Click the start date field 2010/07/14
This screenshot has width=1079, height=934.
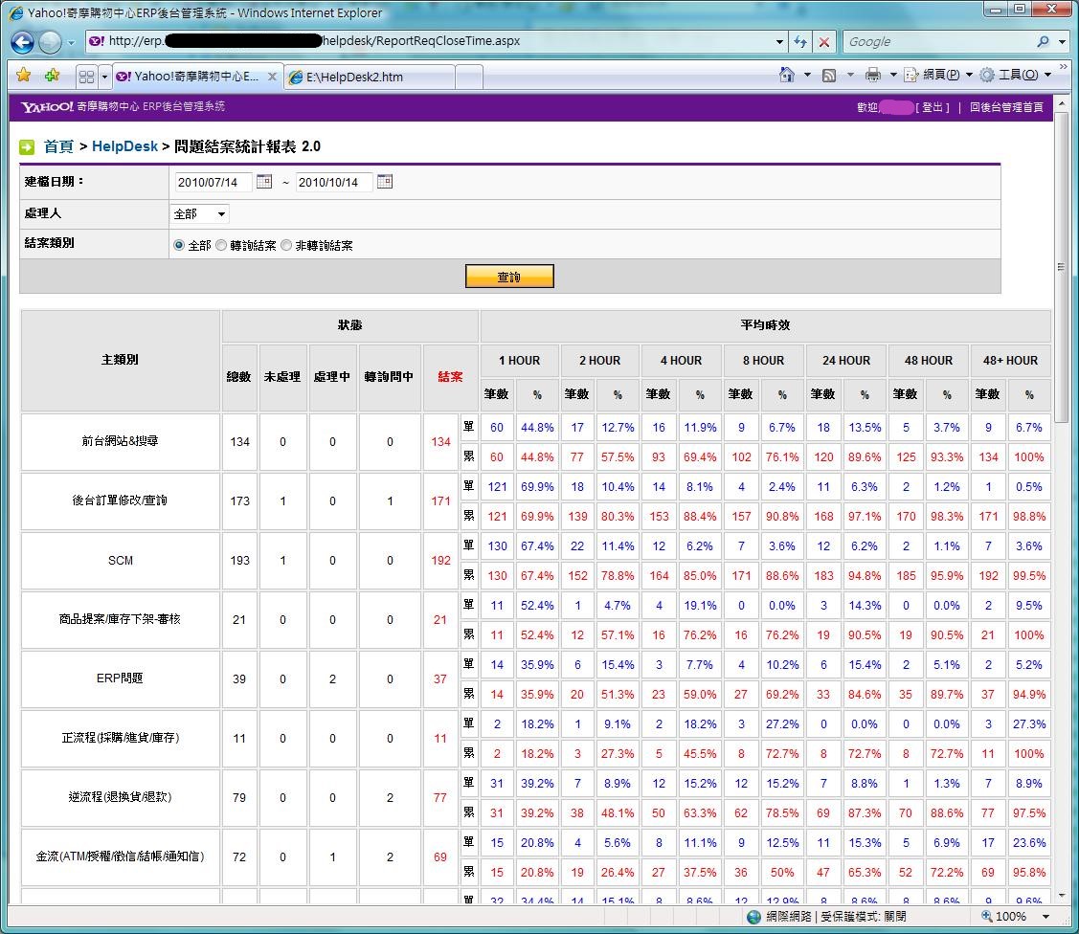tap(214, 182)
